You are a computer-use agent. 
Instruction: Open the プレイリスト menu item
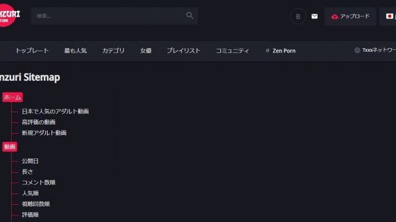click(x=184, y=51)
